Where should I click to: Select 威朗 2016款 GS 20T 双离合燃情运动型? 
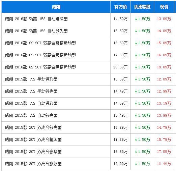pos(40,55)
